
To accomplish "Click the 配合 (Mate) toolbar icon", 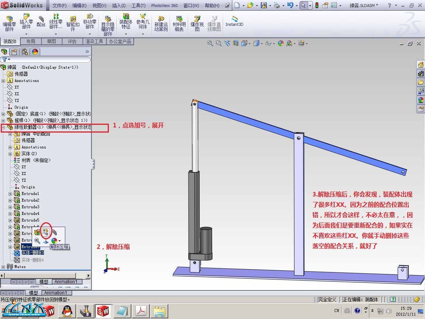I will [41, 21].
